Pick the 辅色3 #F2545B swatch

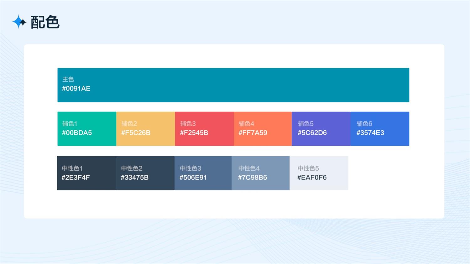pyautogui.click(x=204, y=129)
